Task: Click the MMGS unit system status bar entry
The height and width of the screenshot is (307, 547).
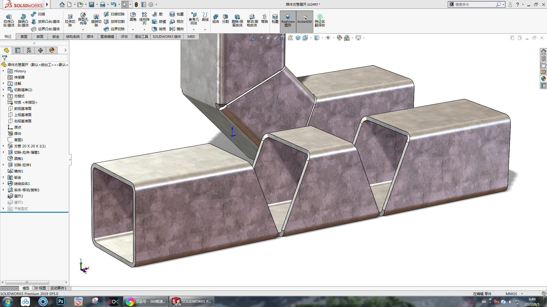Action: point(511,294)
